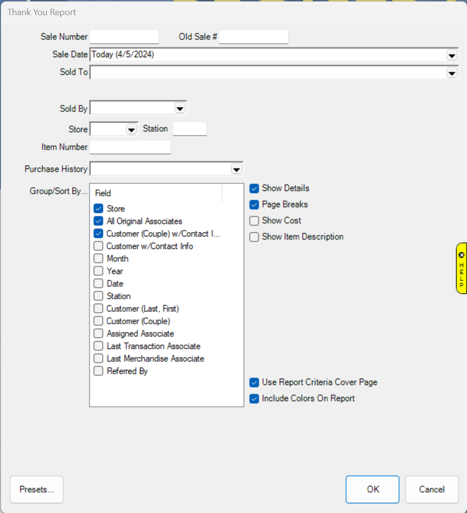This screenshot has width=467, height=513.
Task: Open the Sale Date dropdown arrow
Action: tap(451, 55)
